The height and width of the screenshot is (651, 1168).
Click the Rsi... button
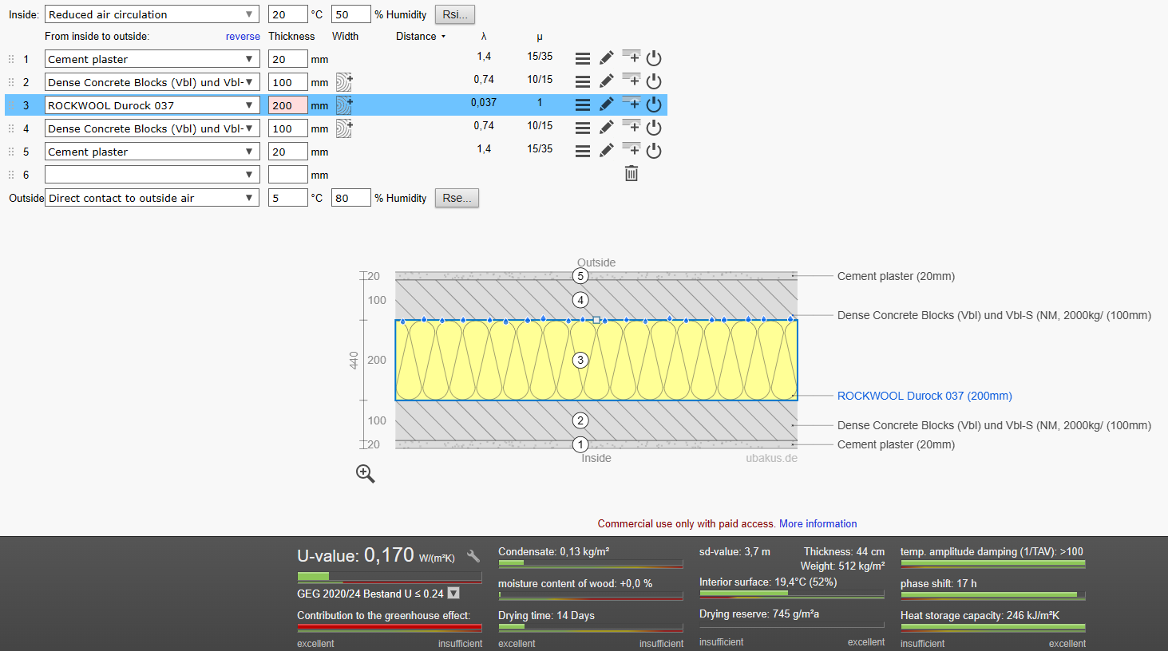[455, 14]
